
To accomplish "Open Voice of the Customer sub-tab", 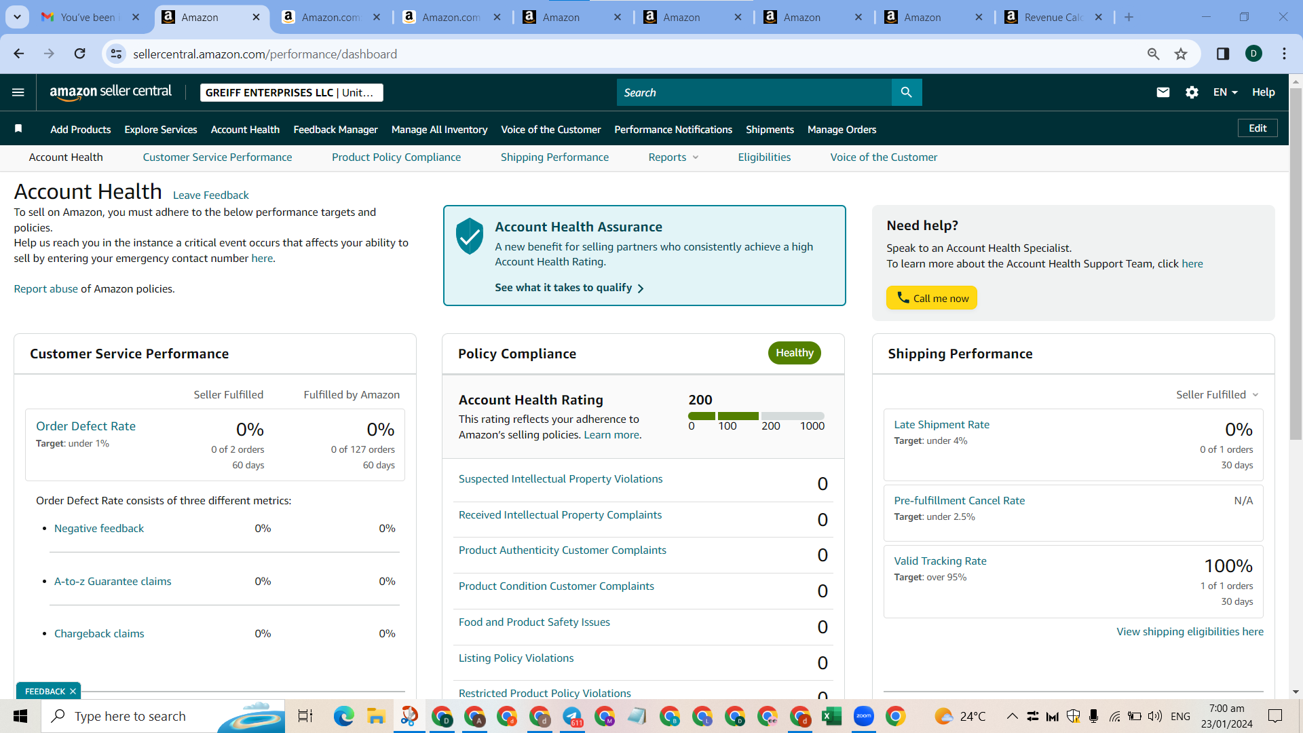I will pyautogui.click(x=884, y=157).
